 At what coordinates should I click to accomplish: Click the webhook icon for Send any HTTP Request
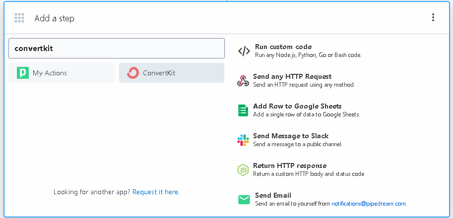click(x=243, y=81)
